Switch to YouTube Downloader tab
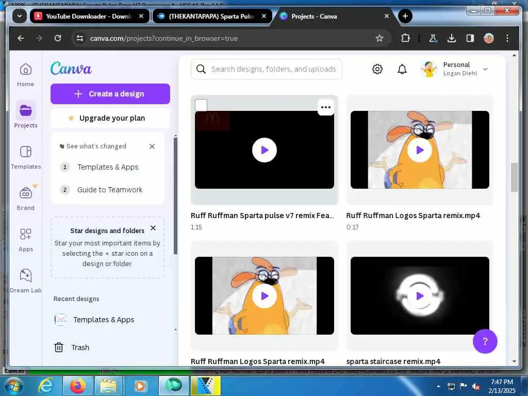This screenshot has width=528, height=396. tap(89, 16)
